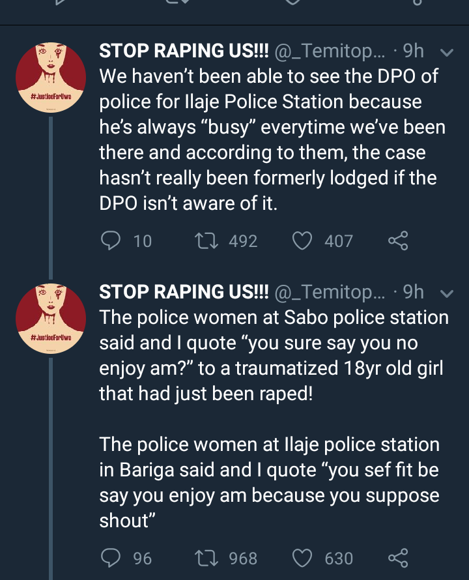Share the Ilaje Police Station DPO tweet
This screenshot has height=580, width=469.
(397, 241)
